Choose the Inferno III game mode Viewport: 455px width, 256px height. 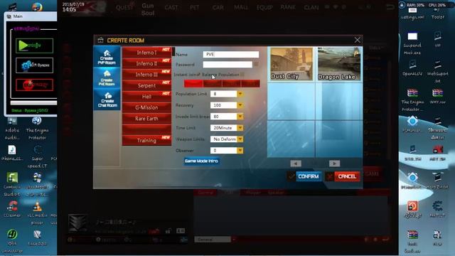point(146,75)
